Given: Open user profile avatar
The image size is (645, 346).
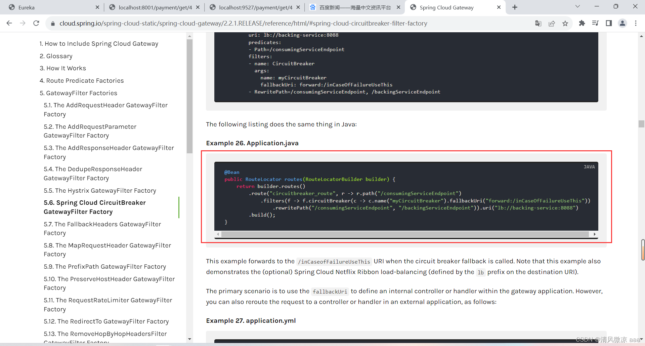Looking at the screenshot, I should [x=622, y=23].
